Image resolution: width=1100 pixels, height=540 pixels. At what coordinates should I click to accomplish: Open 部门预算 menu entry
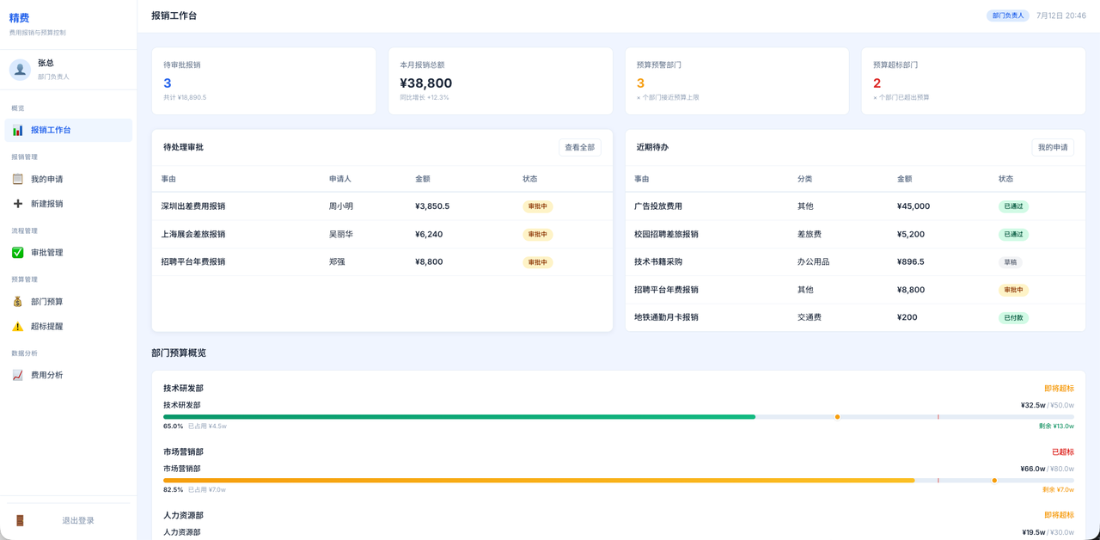tap(69, 302)
